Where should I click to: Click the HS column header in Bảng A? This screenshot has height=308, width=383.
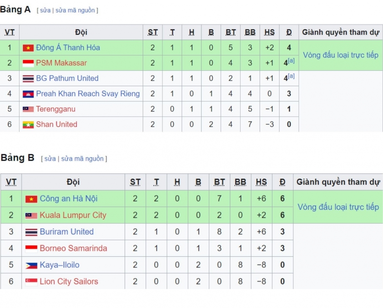269,32
